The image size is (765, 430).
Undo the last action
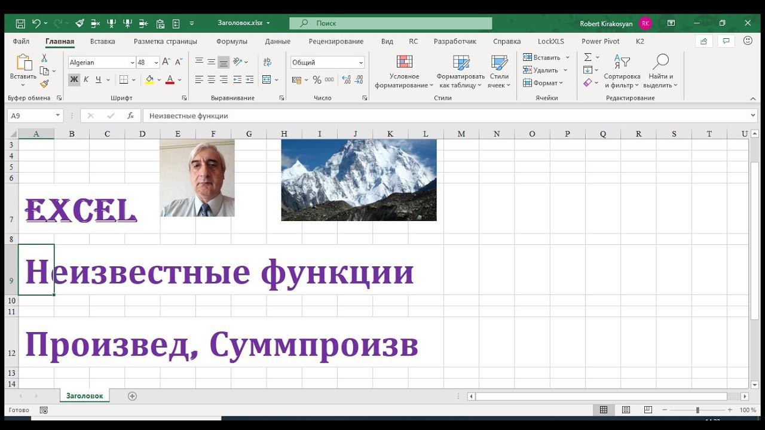[x=36, y=23]
